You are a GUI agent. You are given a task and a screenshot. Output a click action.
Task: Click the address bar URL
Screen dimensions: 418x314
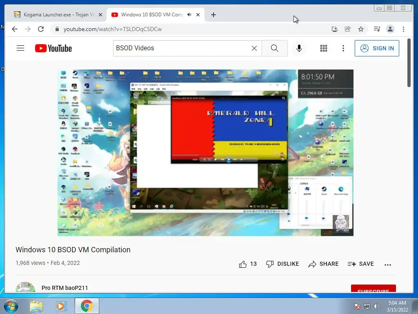(x=113, y=29)
